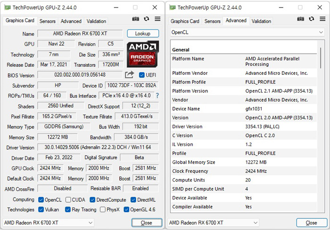Screen dimensions: 330x231
Task: Click the Device ID field 1002 73DF
Action: click(x=132, y=85)
